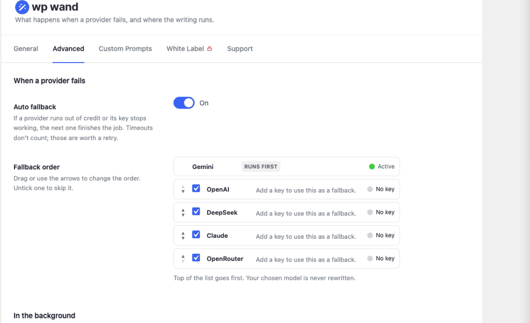This screenshot has width=530, height=323.
Task: Click the grey status dot in DeepSeek row
Action: pyautogui.click(x=370, y=212)
